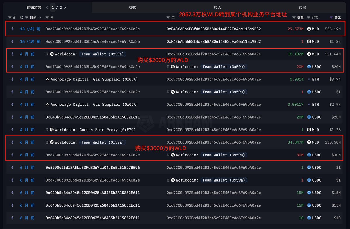
Task: Open Anchorage Digital: Gas Supplier in the 0.0014 row
Action: pyautogui.click(x=94, y=79)
